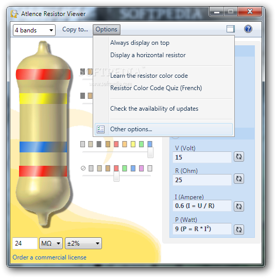This screenshot has height=278, width=276.
Task: Select Display a horizontal resistor
Action: click(x=148, y=55)
